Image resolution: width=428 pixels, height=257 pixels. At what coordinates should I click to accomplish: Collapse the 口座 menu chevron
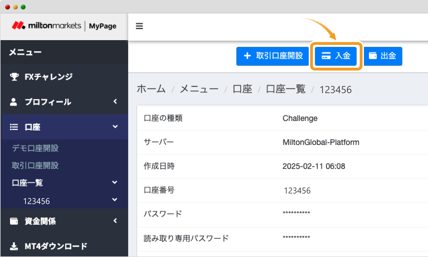(115, 127)
